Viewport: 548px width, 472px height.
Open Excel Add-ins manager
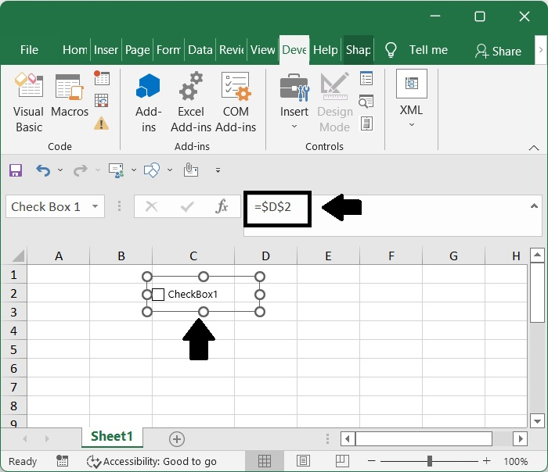191,103
